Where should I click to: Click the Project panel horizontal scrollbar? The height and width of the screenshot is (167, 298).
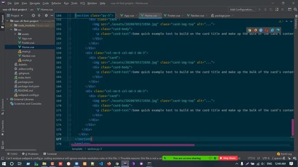tap(20, 150)
